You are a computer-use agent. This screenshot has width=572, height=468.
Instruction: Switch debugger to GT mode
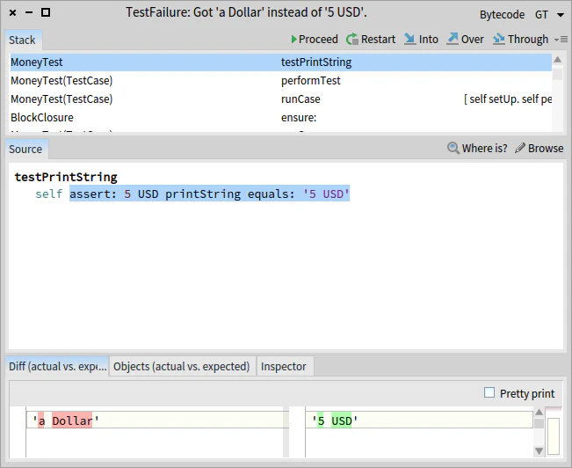click(x=541, y=15)
